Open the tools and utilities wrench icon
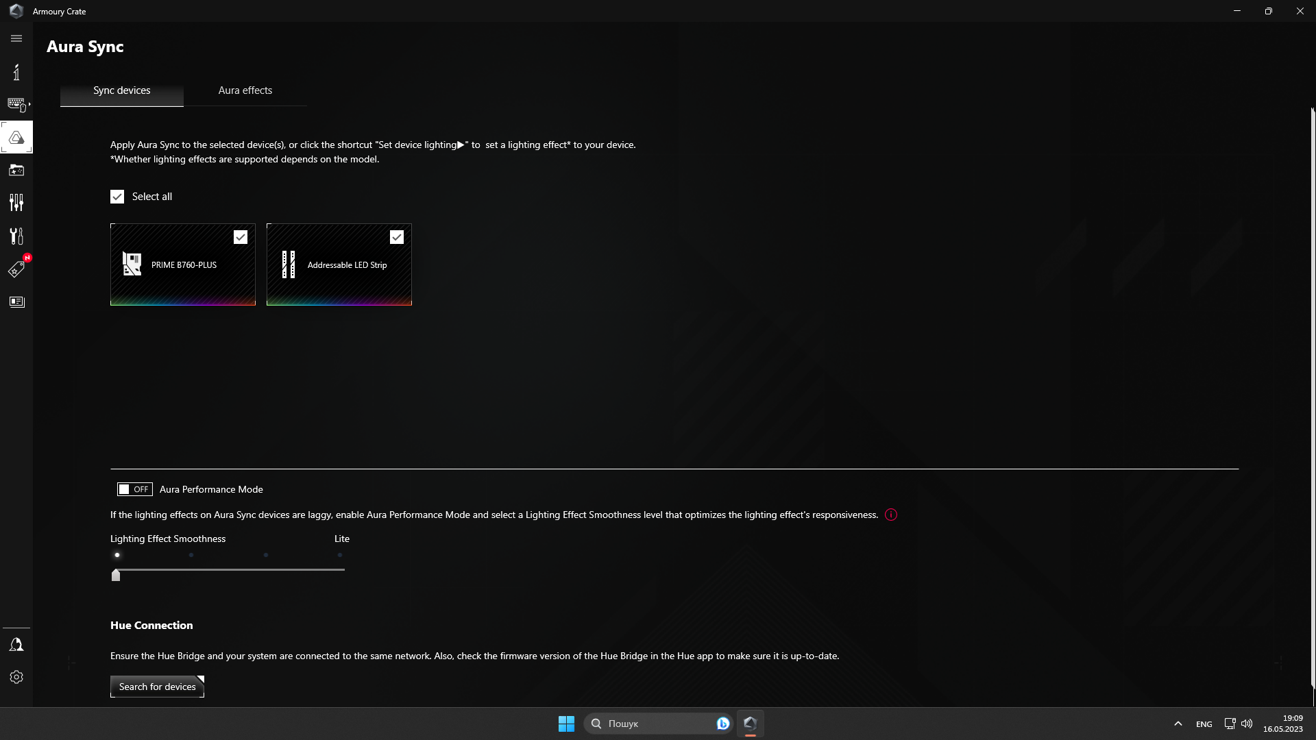This screenshot has width=1316, height=740. pyautogui.click(x=16, y=235)
